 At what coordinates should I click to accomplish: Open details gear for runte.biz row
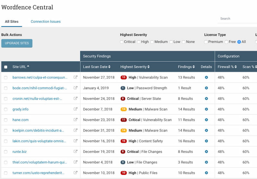[206, 151]
